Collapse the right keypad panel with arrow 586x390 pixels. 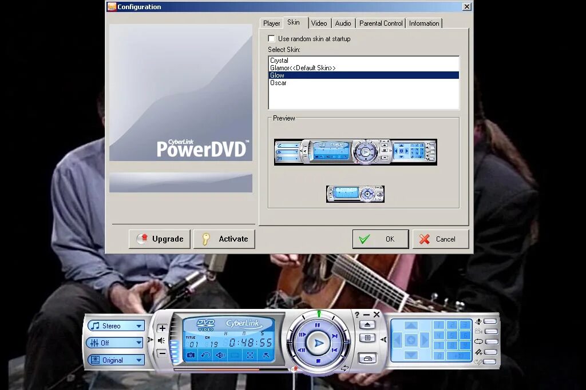click(383, 340)
